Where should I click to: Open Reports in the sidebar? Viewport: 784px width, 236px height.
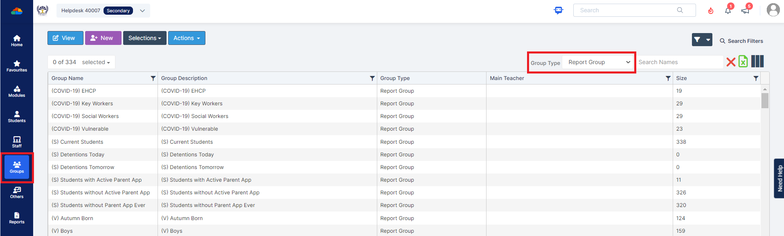[17, 218]
